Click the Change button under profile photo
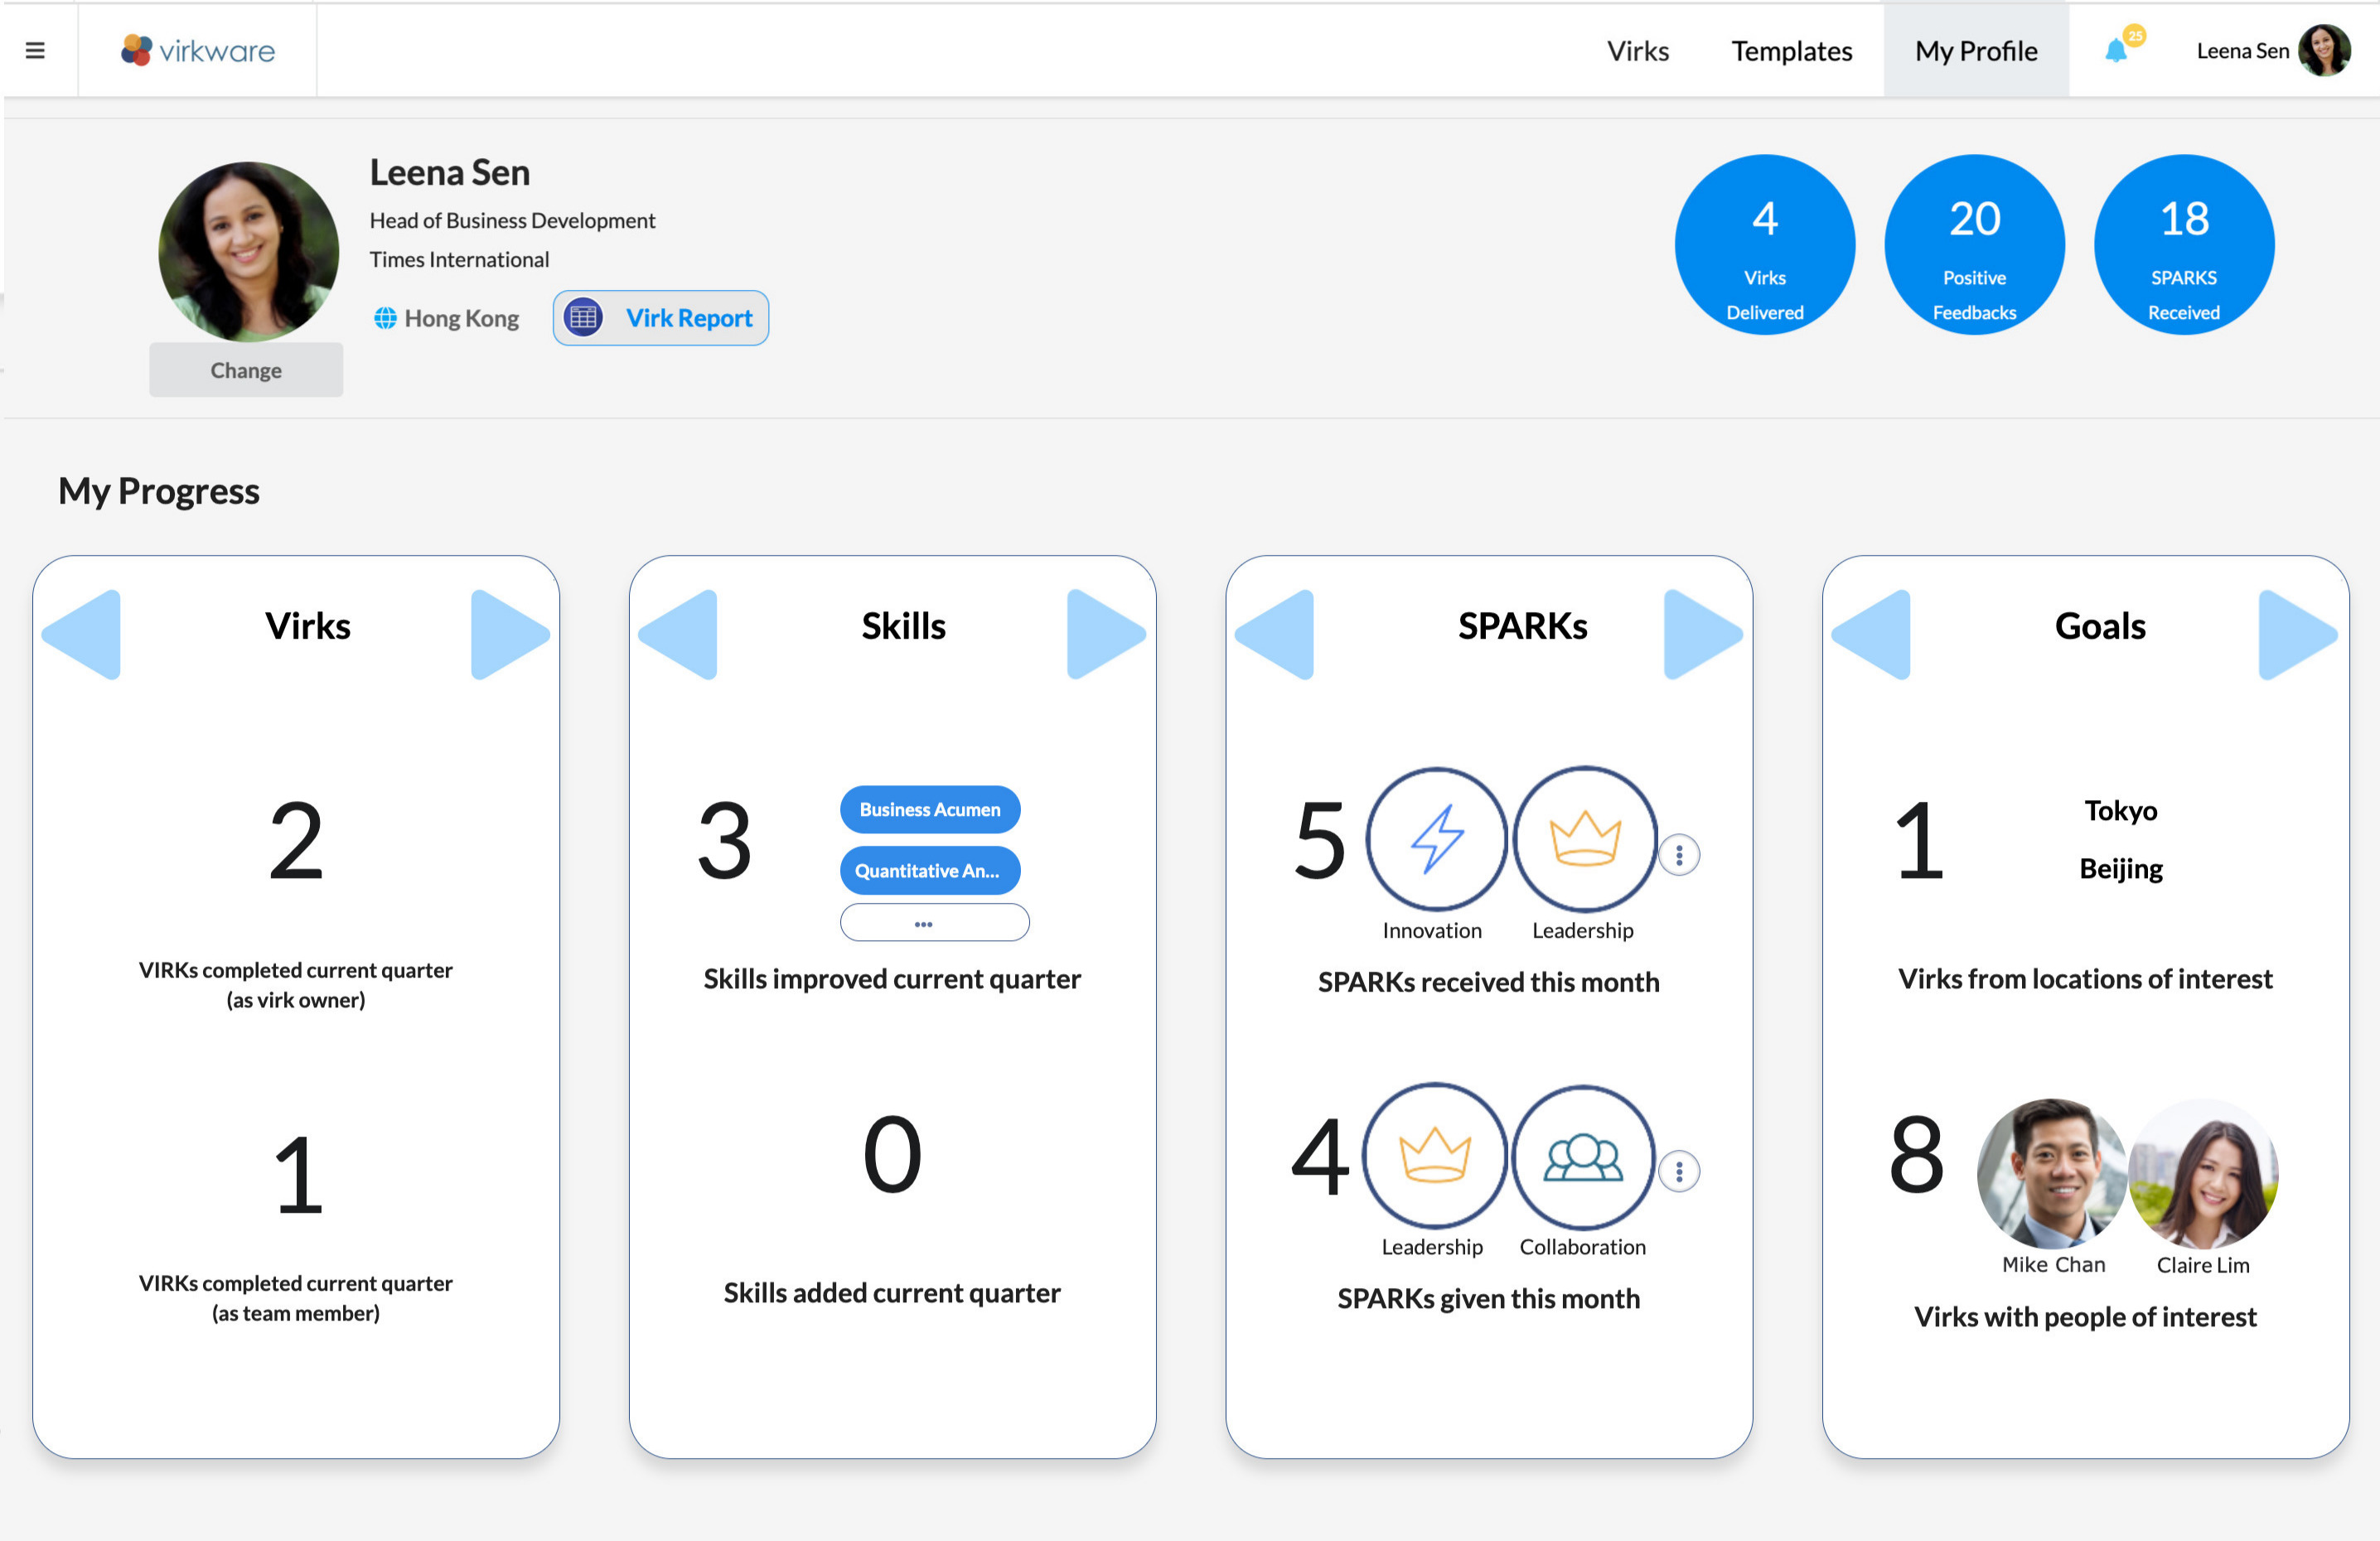Image resolution: width=2380 pixels, height=1541 pixels. tap(246, 369)
